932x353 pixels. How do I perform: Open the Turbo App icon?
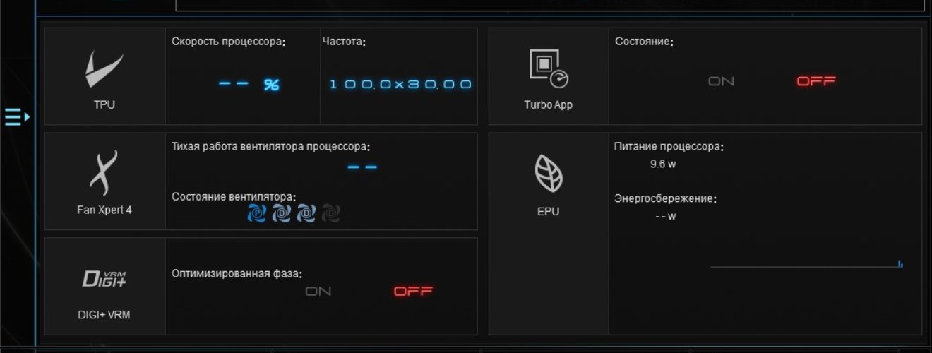coord(549,68)
